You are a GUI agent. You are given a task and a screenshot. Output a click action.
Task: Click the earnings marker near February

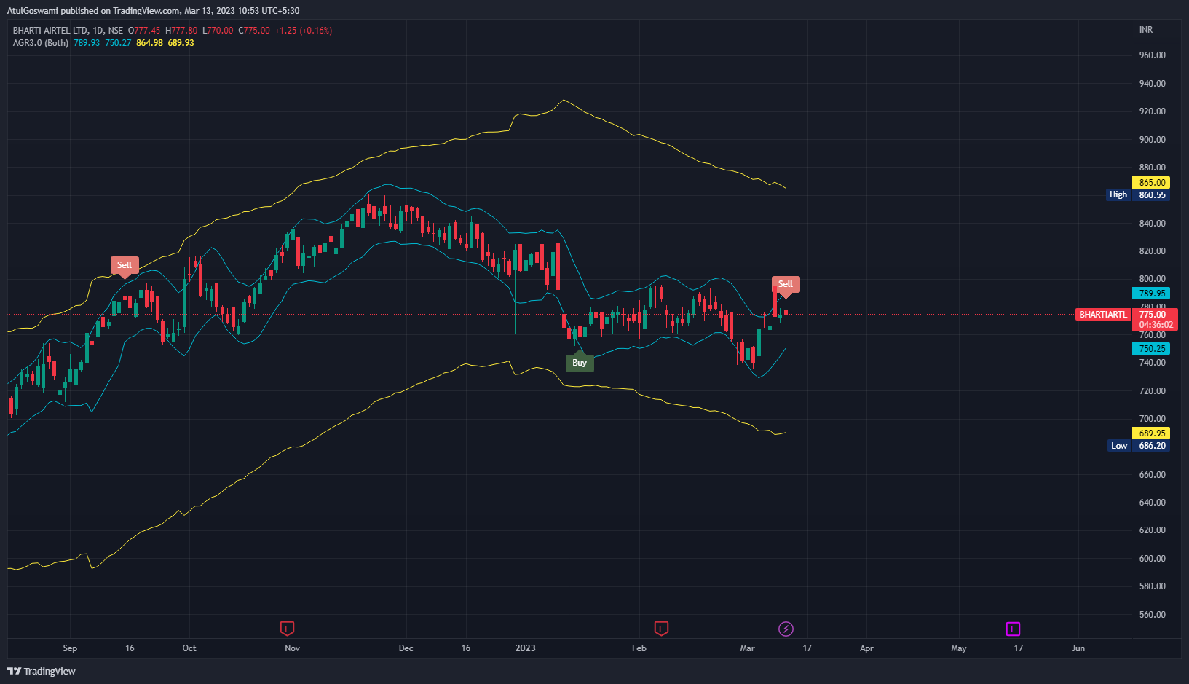pos(661,629)
